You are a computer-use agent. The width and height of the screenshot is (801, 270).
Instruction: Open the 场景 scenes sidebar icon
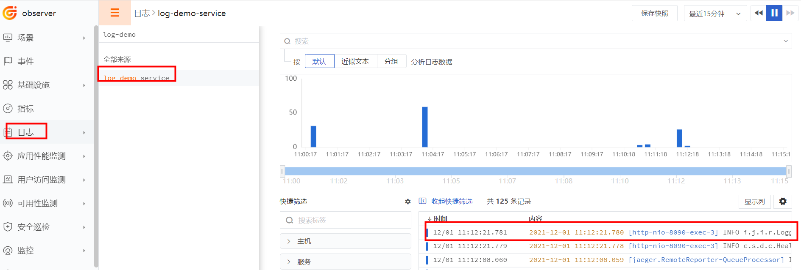(8, 38)
